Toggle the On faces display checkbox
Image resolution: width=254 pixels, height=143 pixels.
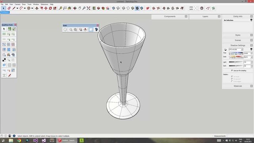(232, 76)
